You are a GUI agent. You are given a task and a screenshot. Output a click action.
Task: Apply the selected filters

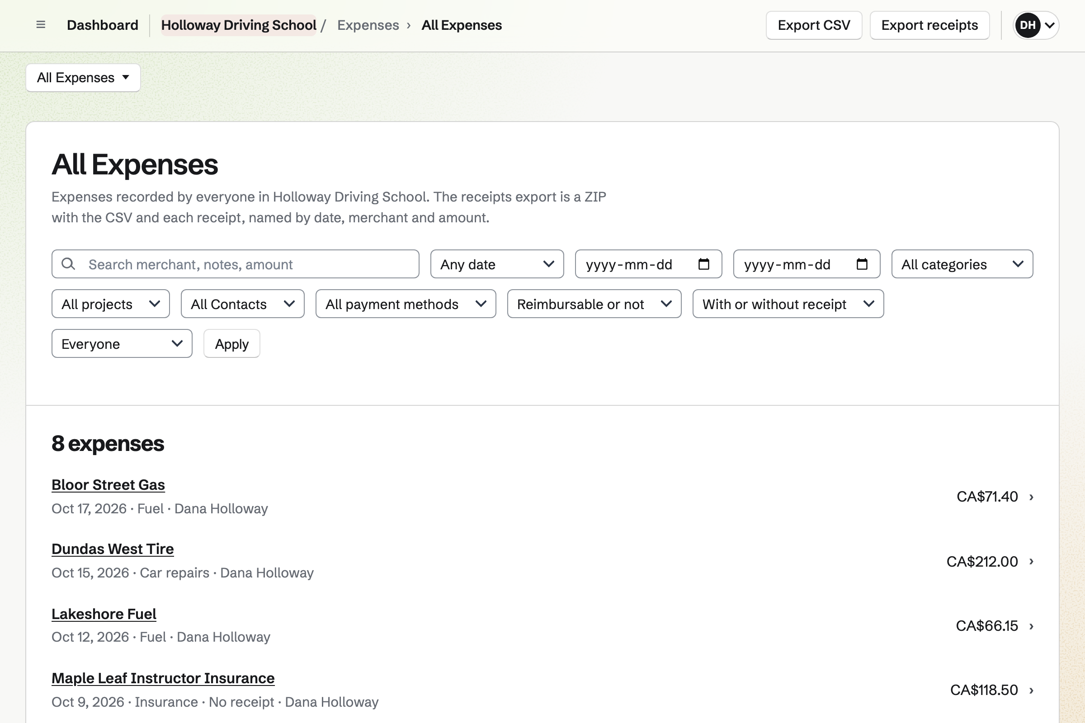click(231, 343)
